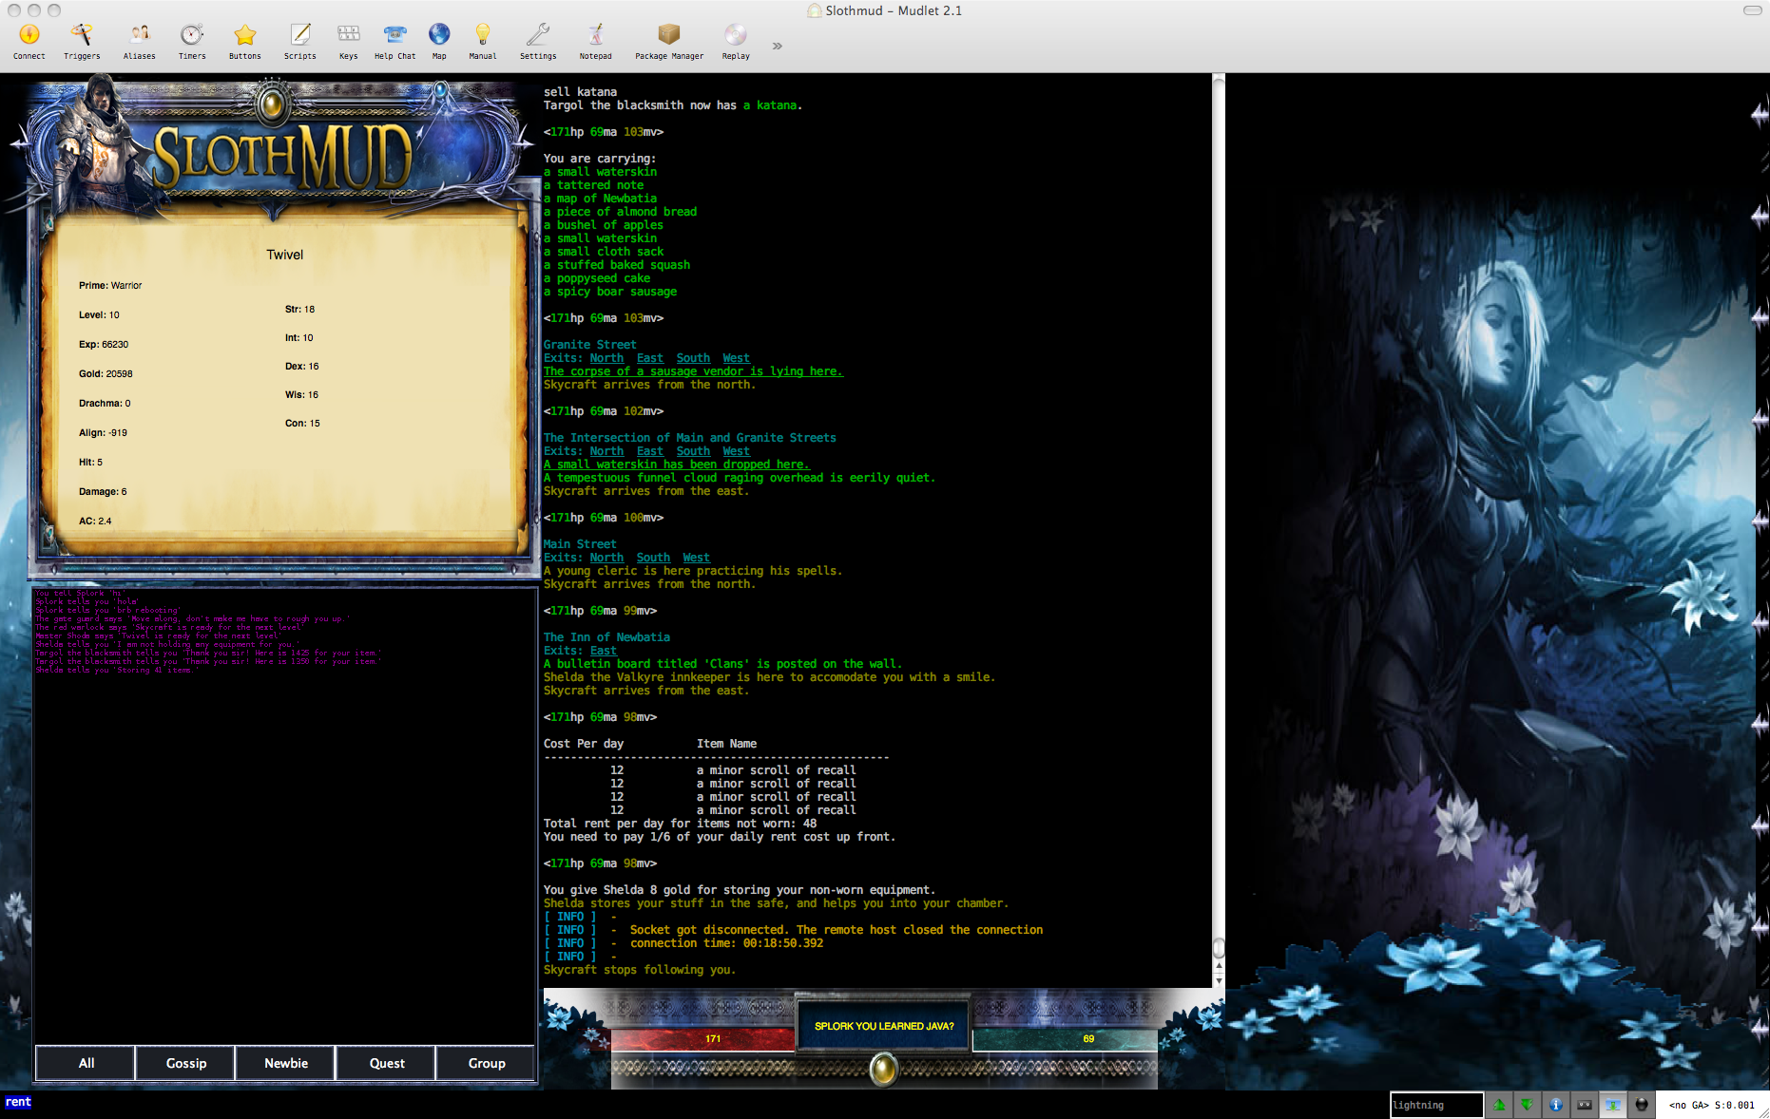Click 'a spicy boar sausage' inventory line
Viewport: 1770px width, 1119px height.
pos(610,292)
